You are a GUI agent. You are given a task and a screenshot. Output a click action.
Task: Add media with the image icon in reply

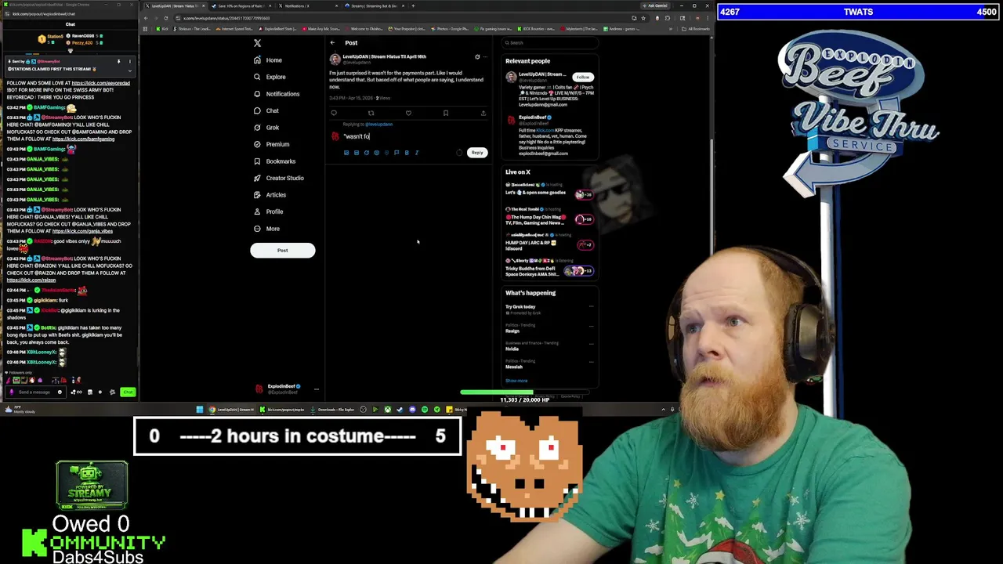coord(346,153)
